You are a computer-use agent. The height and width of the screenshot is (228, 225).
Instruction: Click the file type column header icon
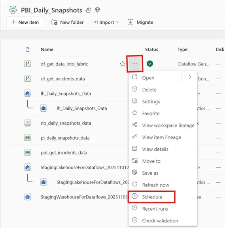pyautogui.click(x=27, y=49)
